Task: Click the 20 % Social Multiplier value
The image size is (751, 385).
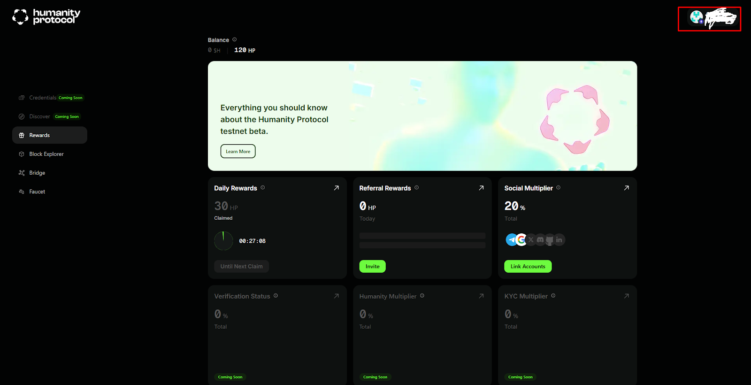Action: (515, 206)
